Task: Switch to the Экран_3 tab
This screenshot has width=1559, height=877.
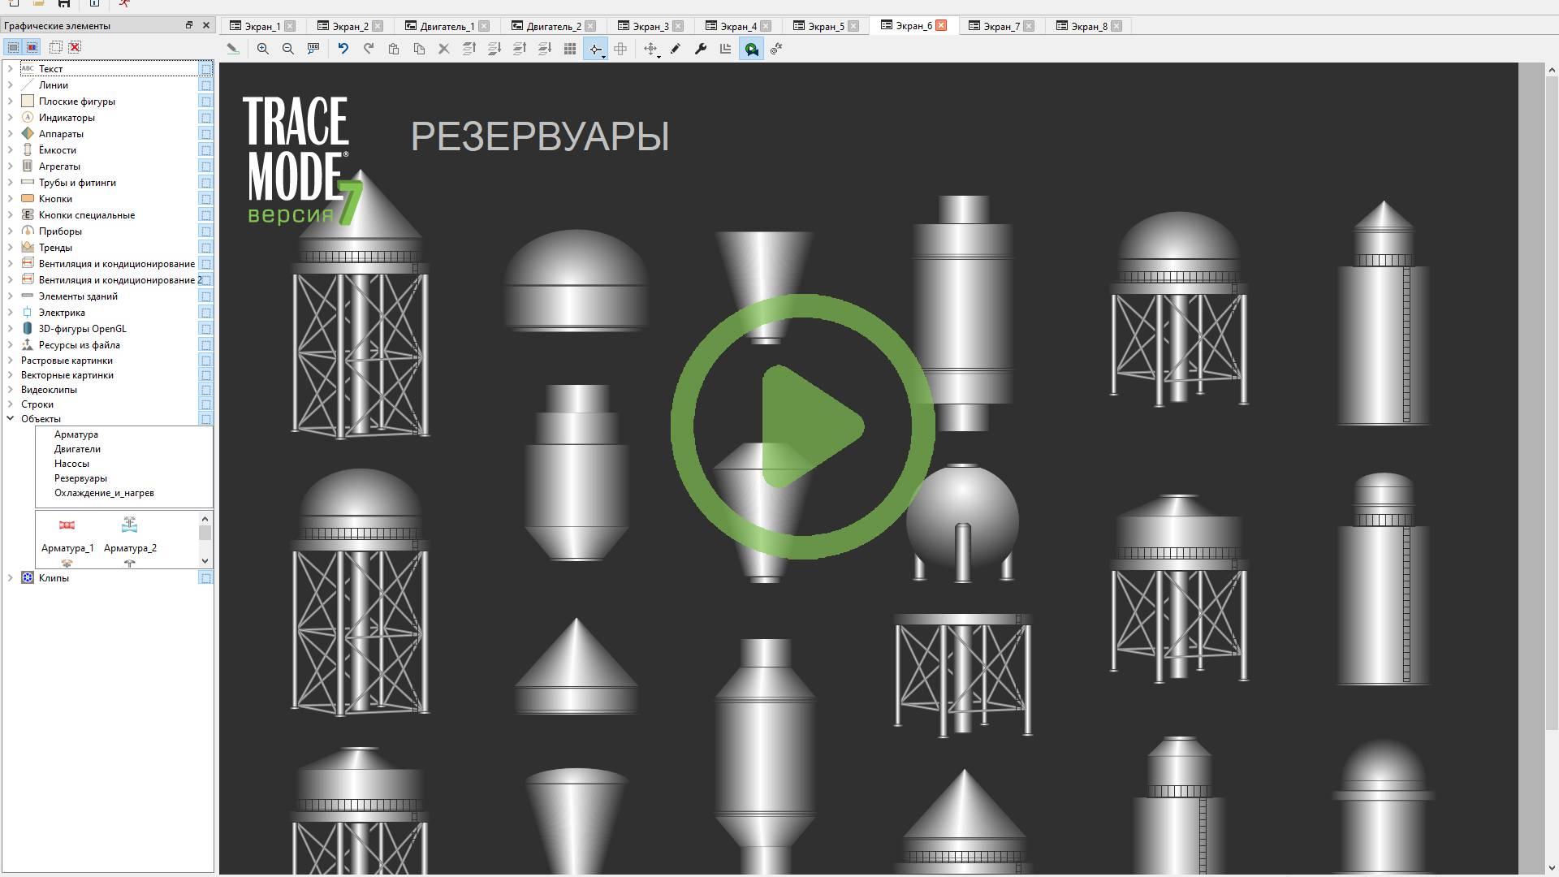Action: [650, 26]
